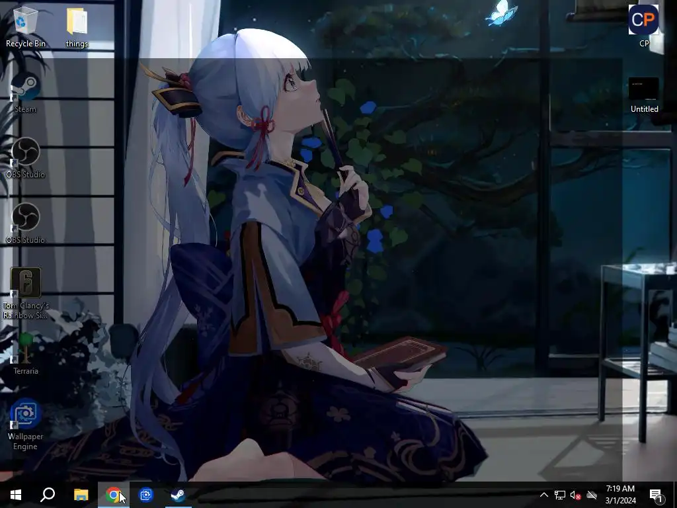Open Steam from the taskbar

point(178,495)
